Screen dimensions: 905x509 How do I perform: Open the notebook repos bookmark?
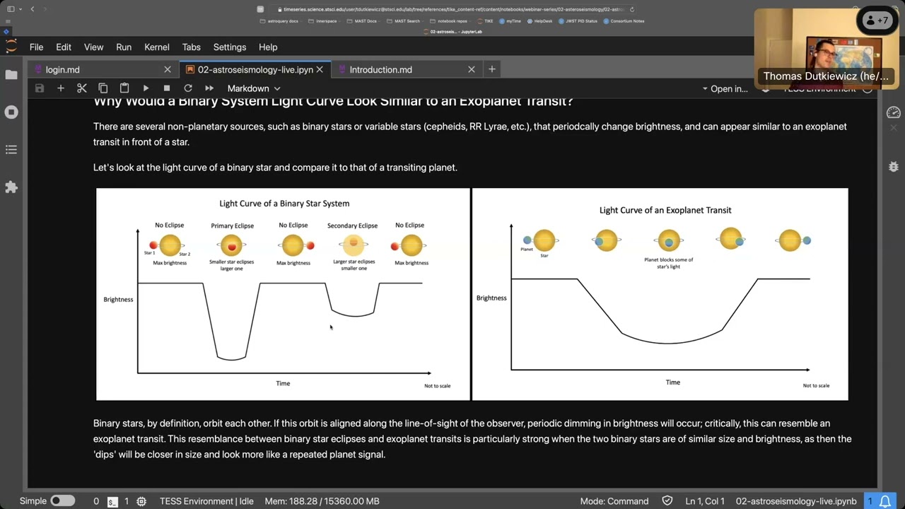click(450, 21)
